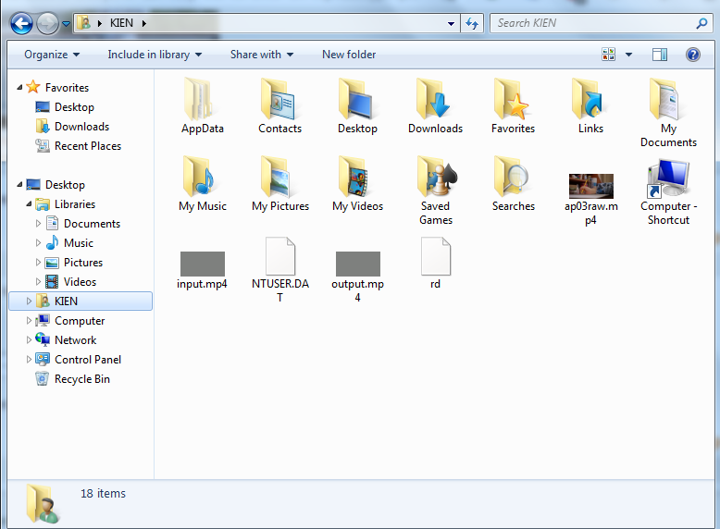
Task: Select the Favorites folder with star icon
Action: point(513,106)
